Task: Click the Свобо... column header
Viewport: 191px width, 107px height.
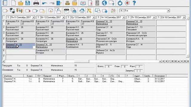Action: pyautogui.click(x=148, y=76)
